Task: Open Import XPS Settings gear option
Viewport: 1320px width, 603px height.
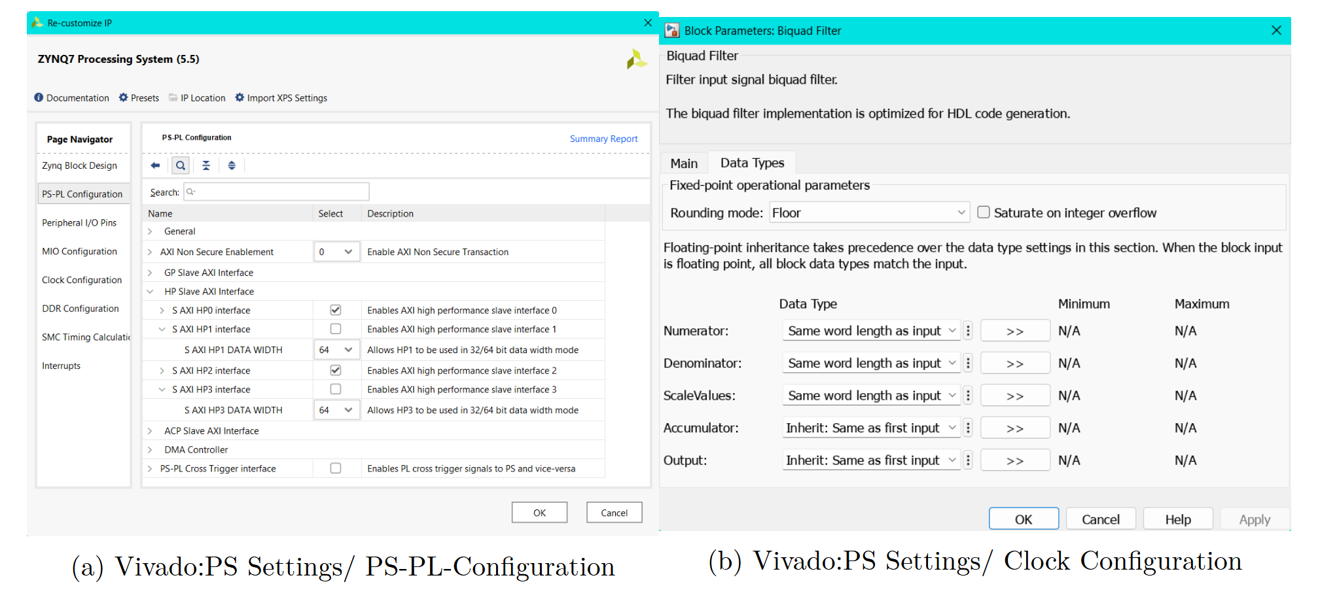Action: pyautogui.click(x=281, y=97)
